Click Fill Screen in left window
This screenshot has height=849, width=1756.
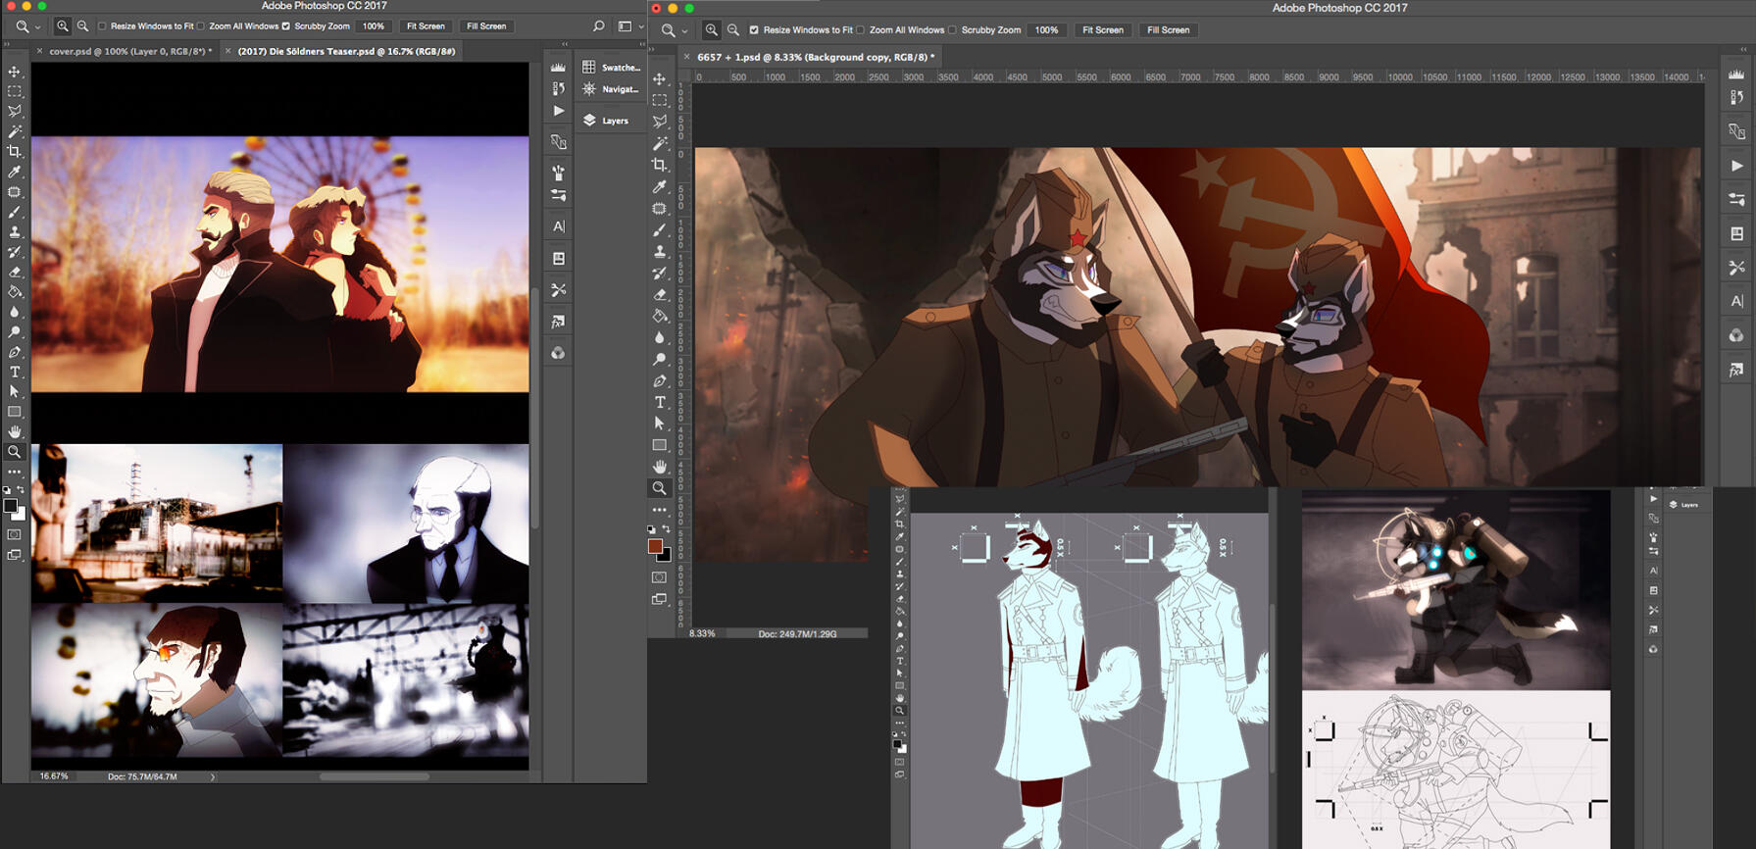point(486,26)
